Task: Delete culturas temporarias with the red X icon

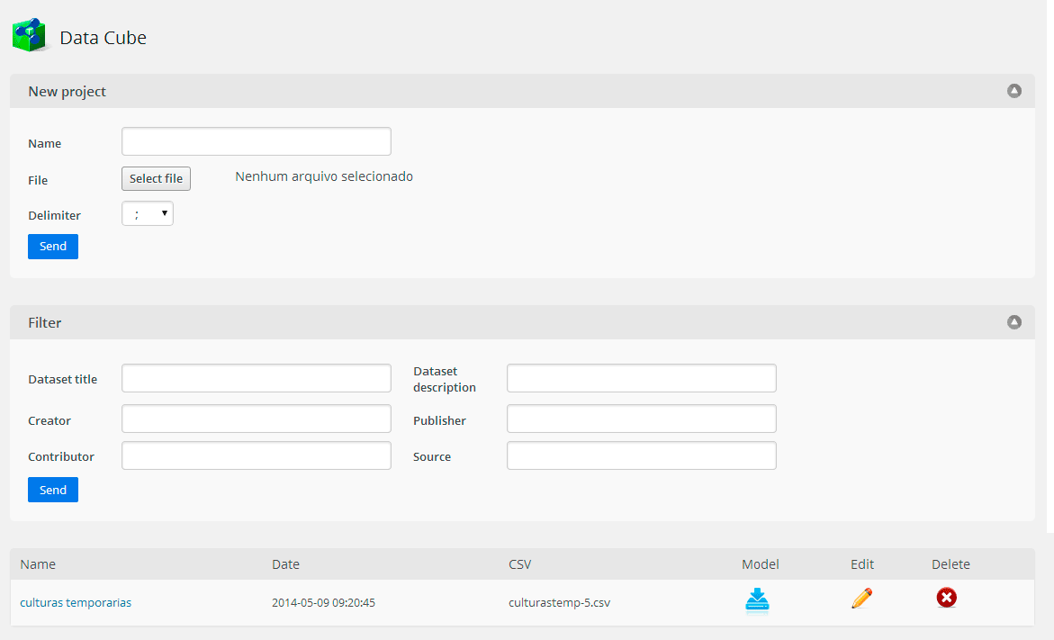Action: pos(947,597)
